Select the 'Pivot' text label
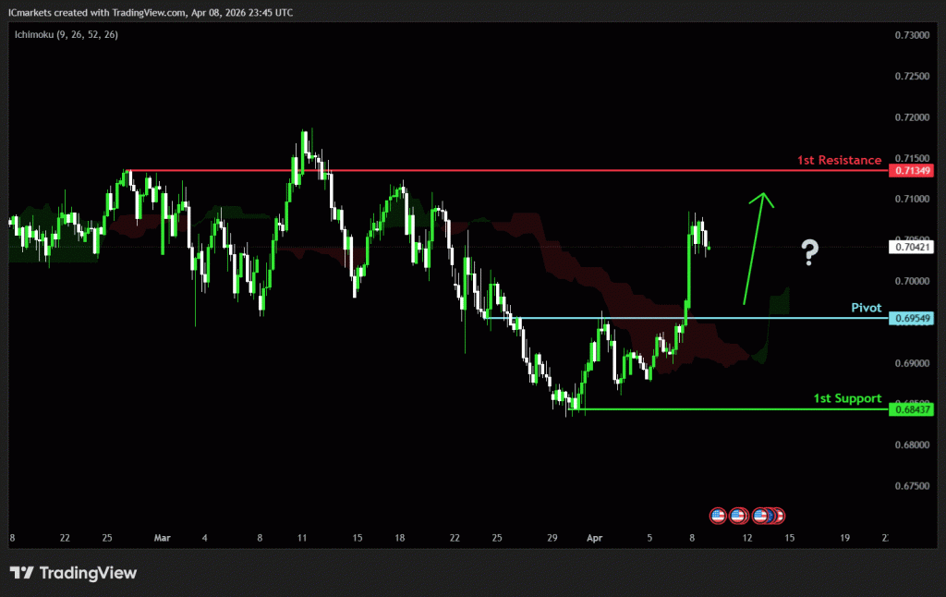946x597 pixels. point(866,307)
